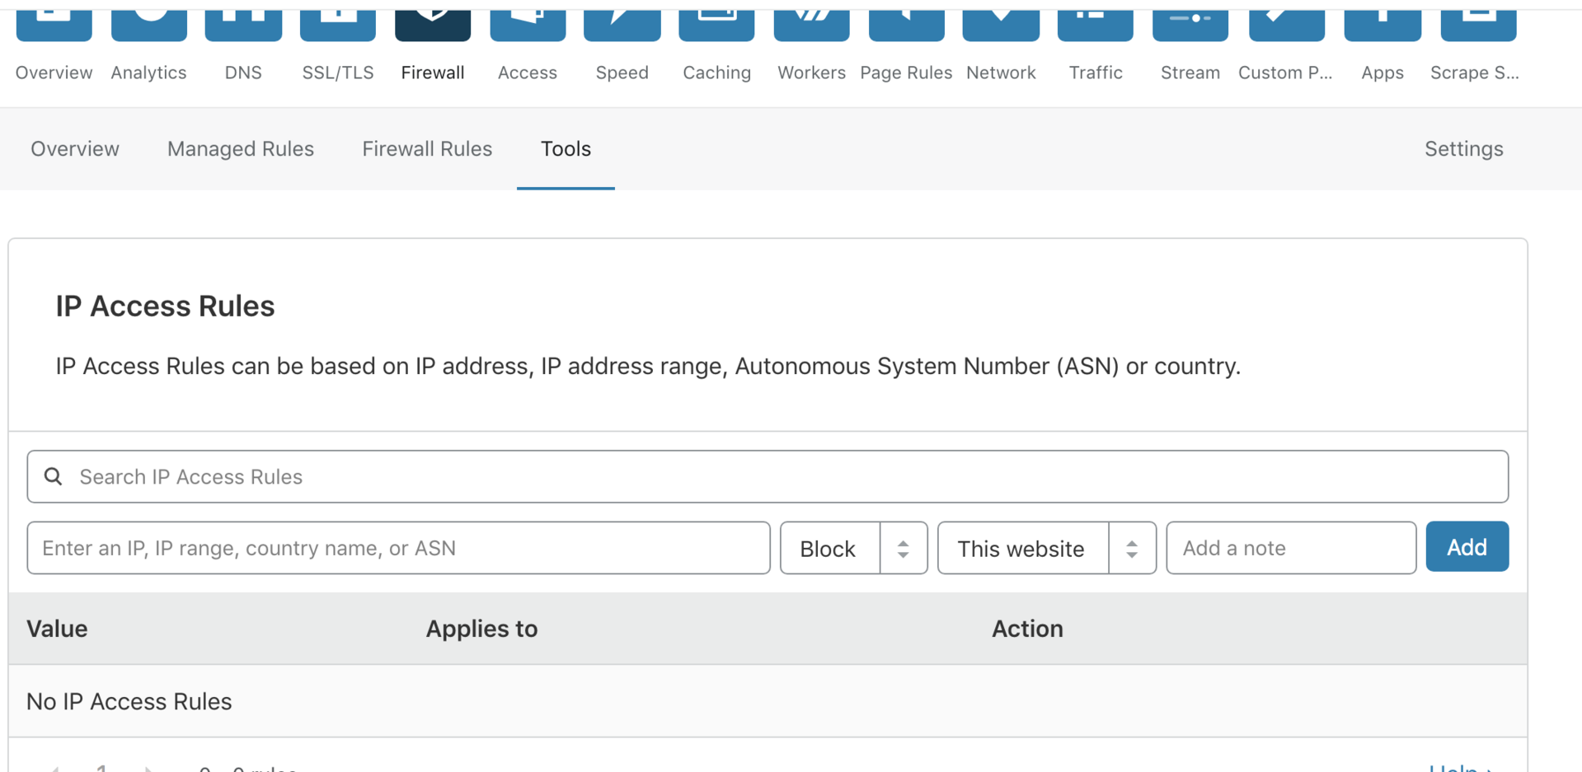Open the This website scope dropdown

[1047, 548]
